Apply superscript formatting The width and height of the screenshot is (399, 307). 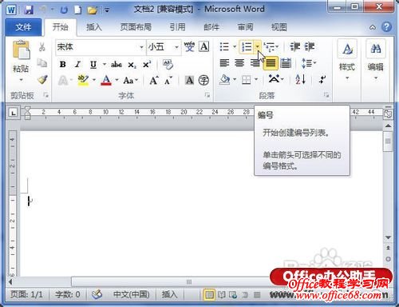click(147, 65)
